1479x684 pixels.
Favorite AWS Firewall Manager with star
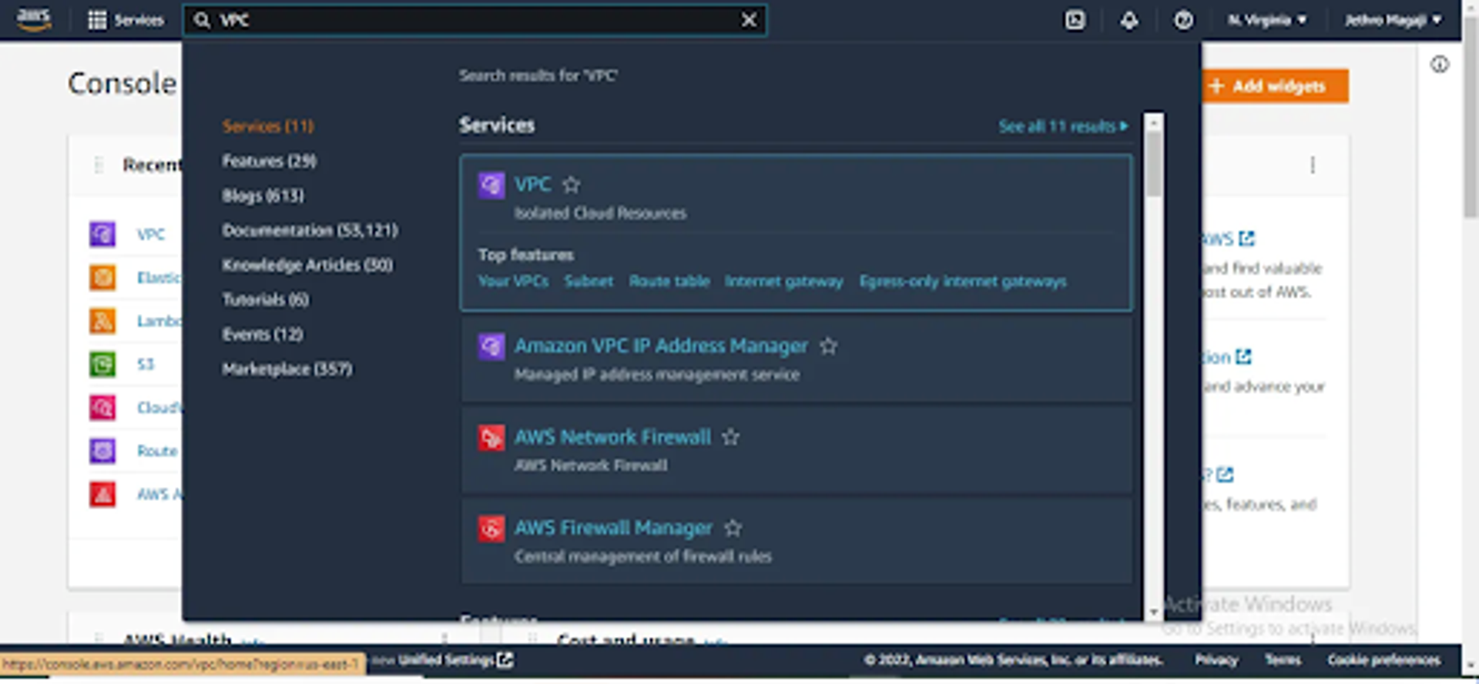[733, 528]
